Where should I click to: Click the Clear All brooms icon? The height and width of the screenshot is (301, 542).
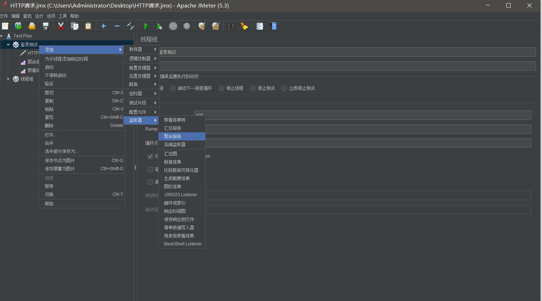pos(215,26)
